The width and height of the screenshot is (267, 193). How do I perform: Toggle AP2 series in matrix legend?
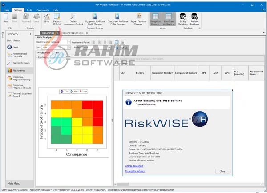click(74, 92)
